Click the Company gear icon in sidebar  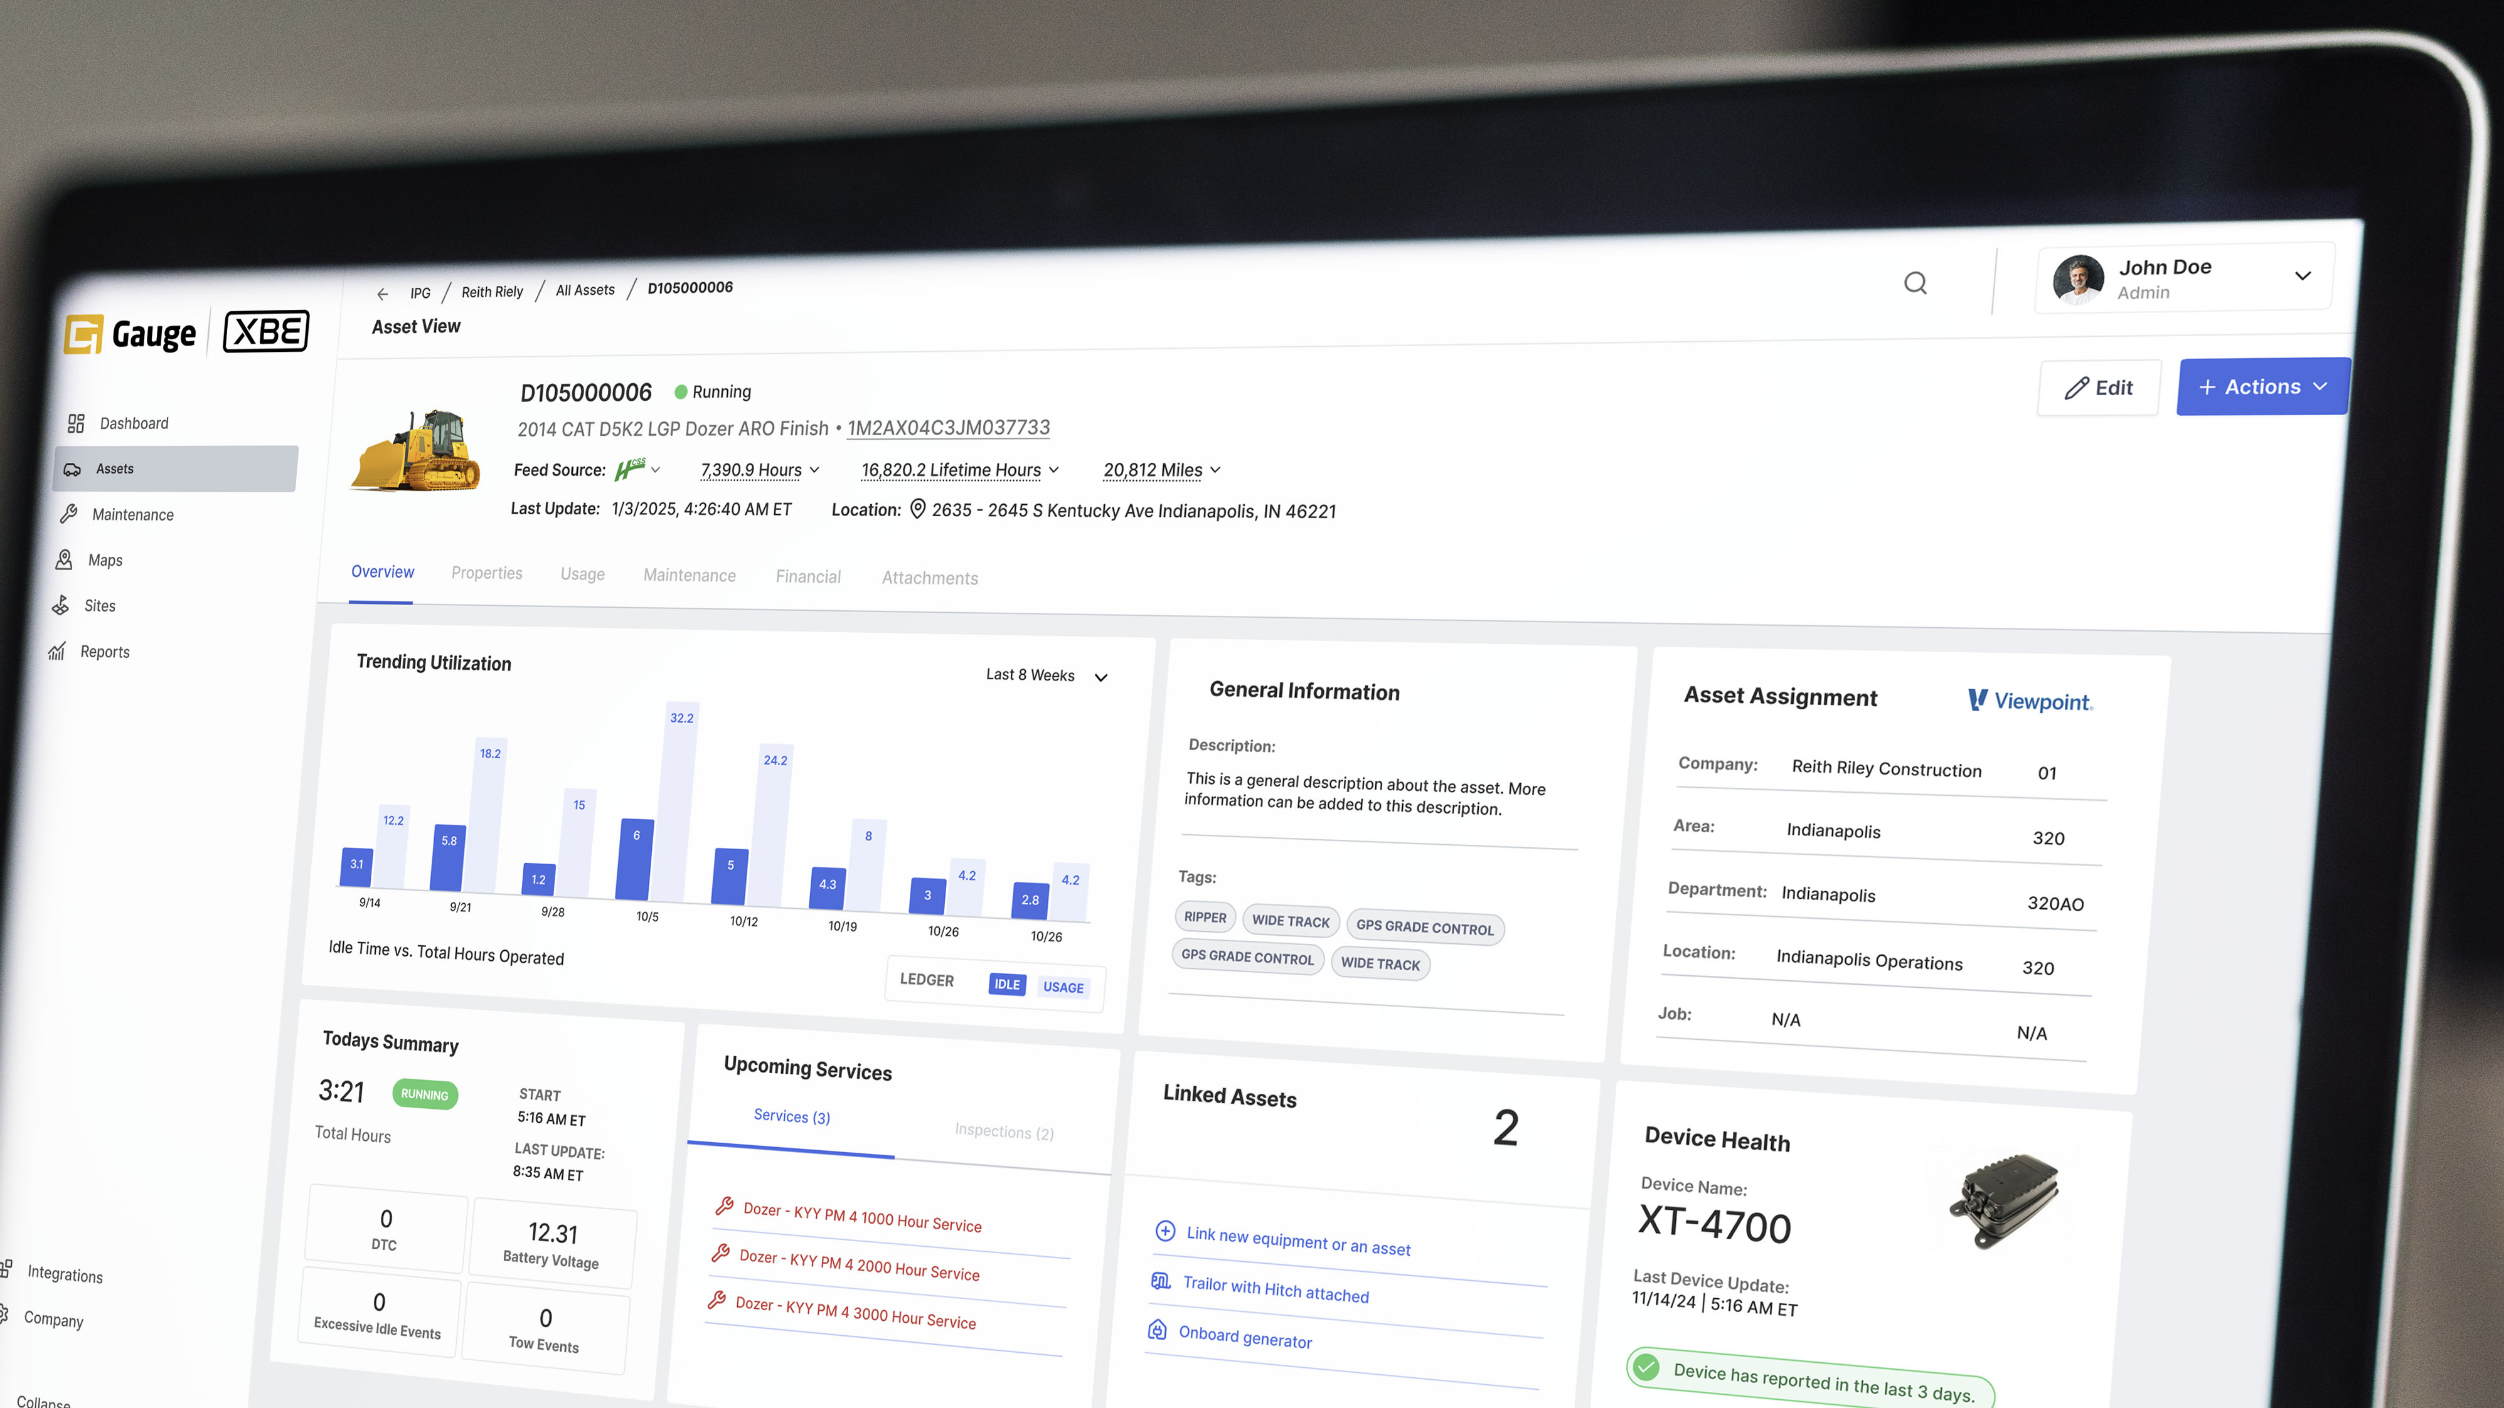[3, 1315]
